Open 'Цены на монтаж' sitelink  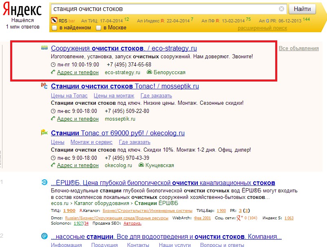[x=114, y=96]
